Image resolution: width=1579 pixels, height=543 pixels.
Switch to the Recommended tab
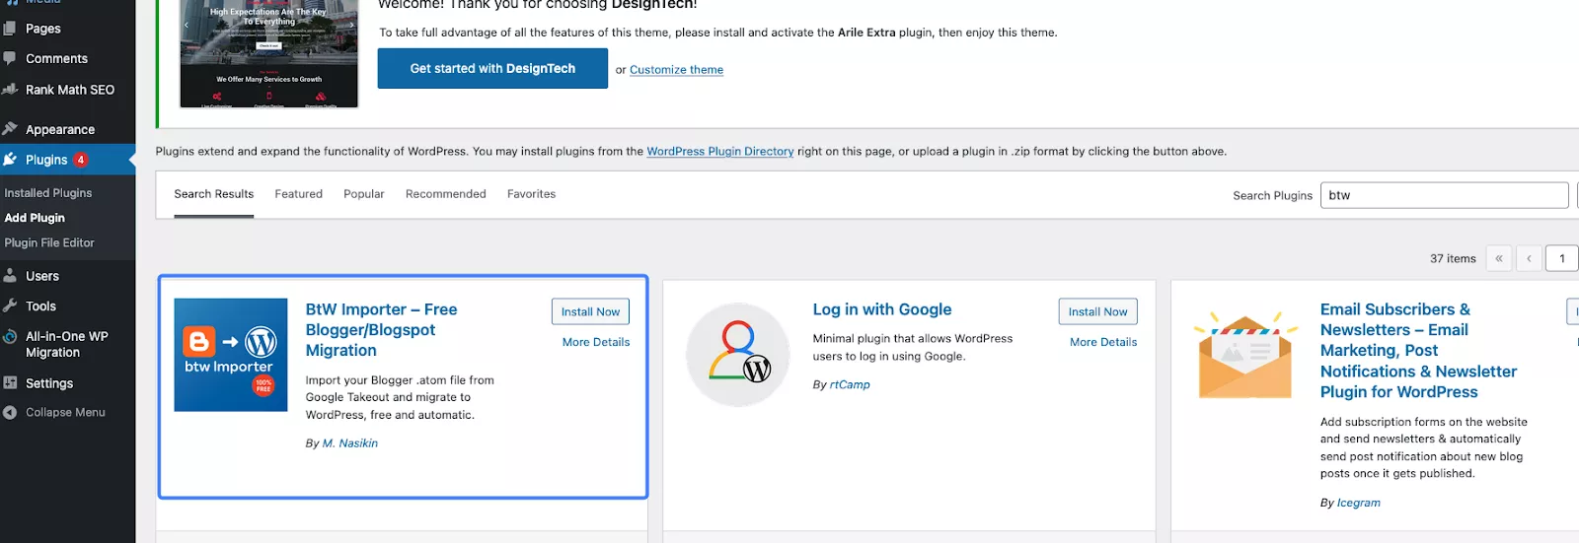pos(446,194)
